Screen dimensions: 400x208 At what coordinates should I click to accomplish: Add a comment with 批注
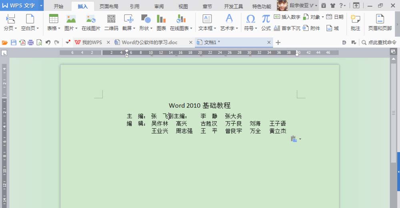pos(355,22)
